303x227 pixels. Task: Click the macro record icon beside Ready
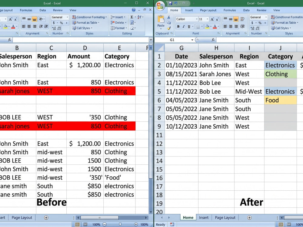(x=172, y=224)
